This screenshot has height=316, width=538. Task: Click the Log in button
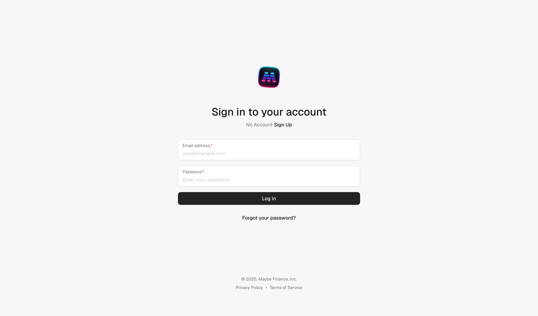click(269, 199)
